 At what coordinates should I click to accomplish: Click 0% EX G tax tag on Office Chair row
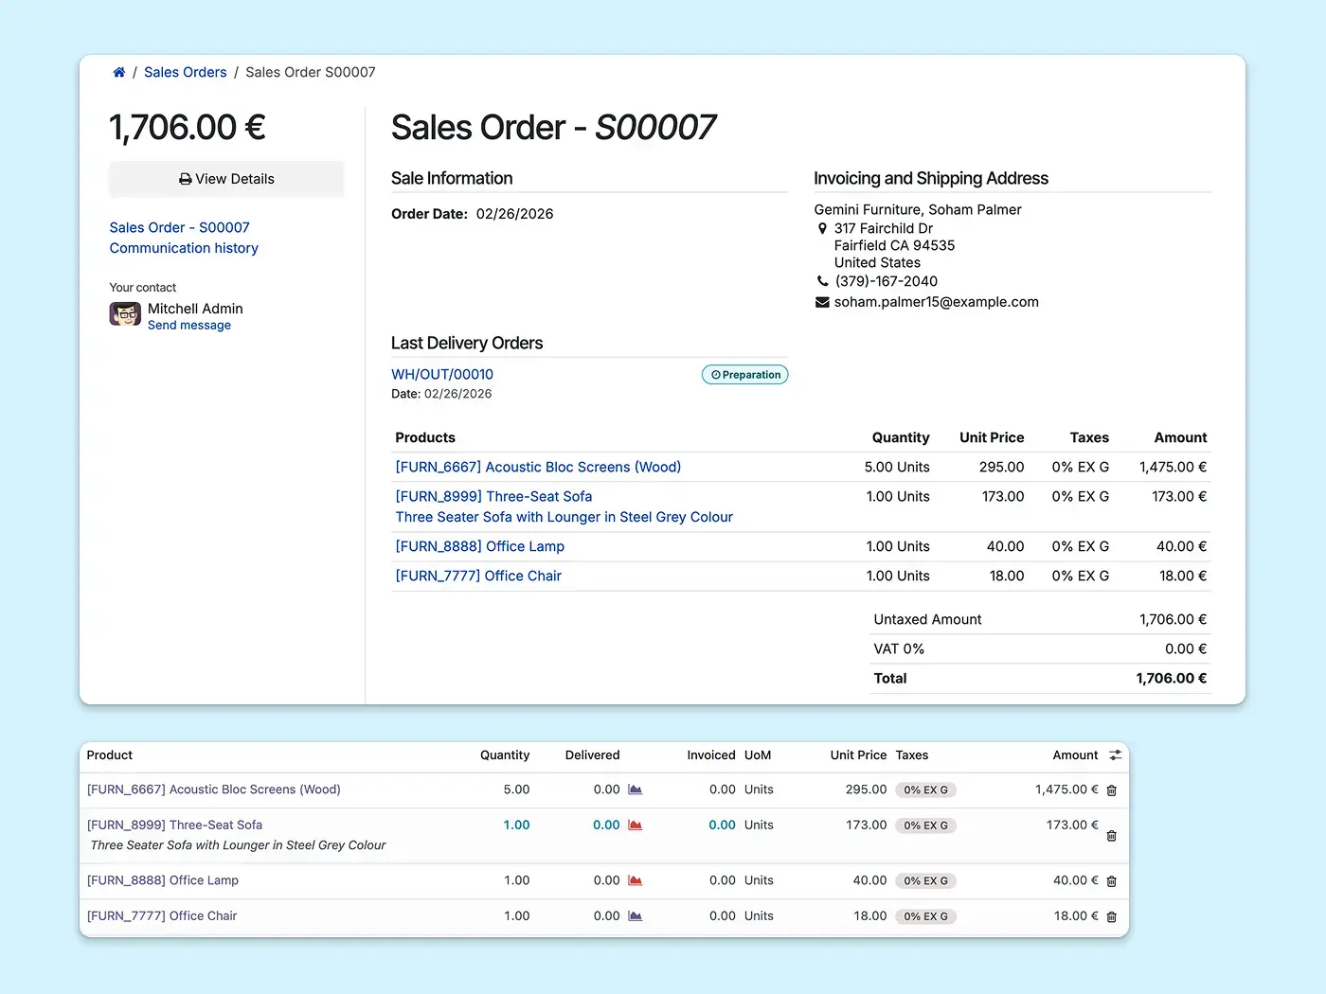925,916
